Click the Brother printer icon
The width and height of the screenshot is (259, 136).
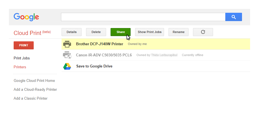tap(67, 44)
